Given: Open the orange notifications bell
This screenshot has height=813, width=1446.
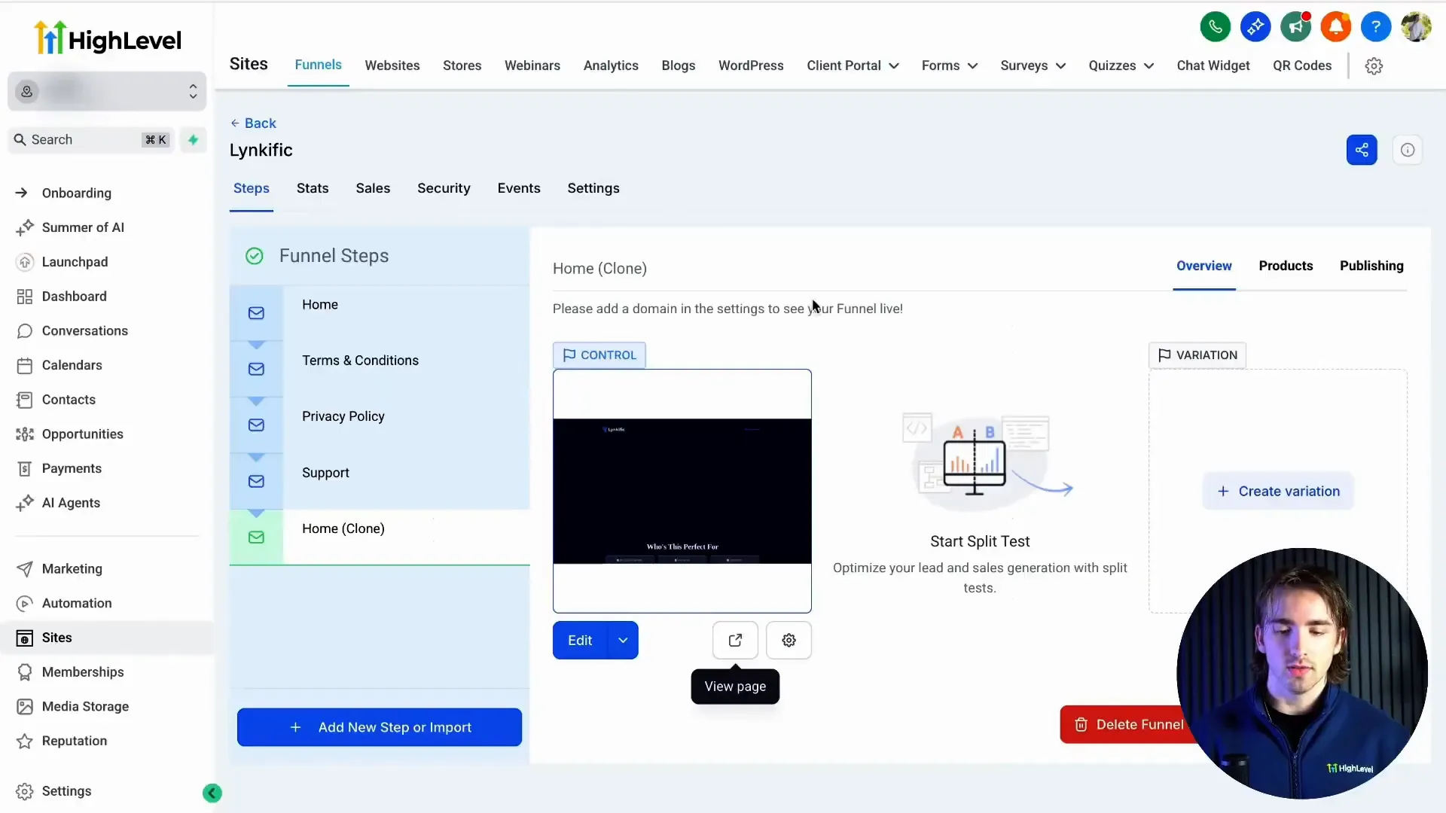Looking at the screenshot, I should [x=1336, y=27].
